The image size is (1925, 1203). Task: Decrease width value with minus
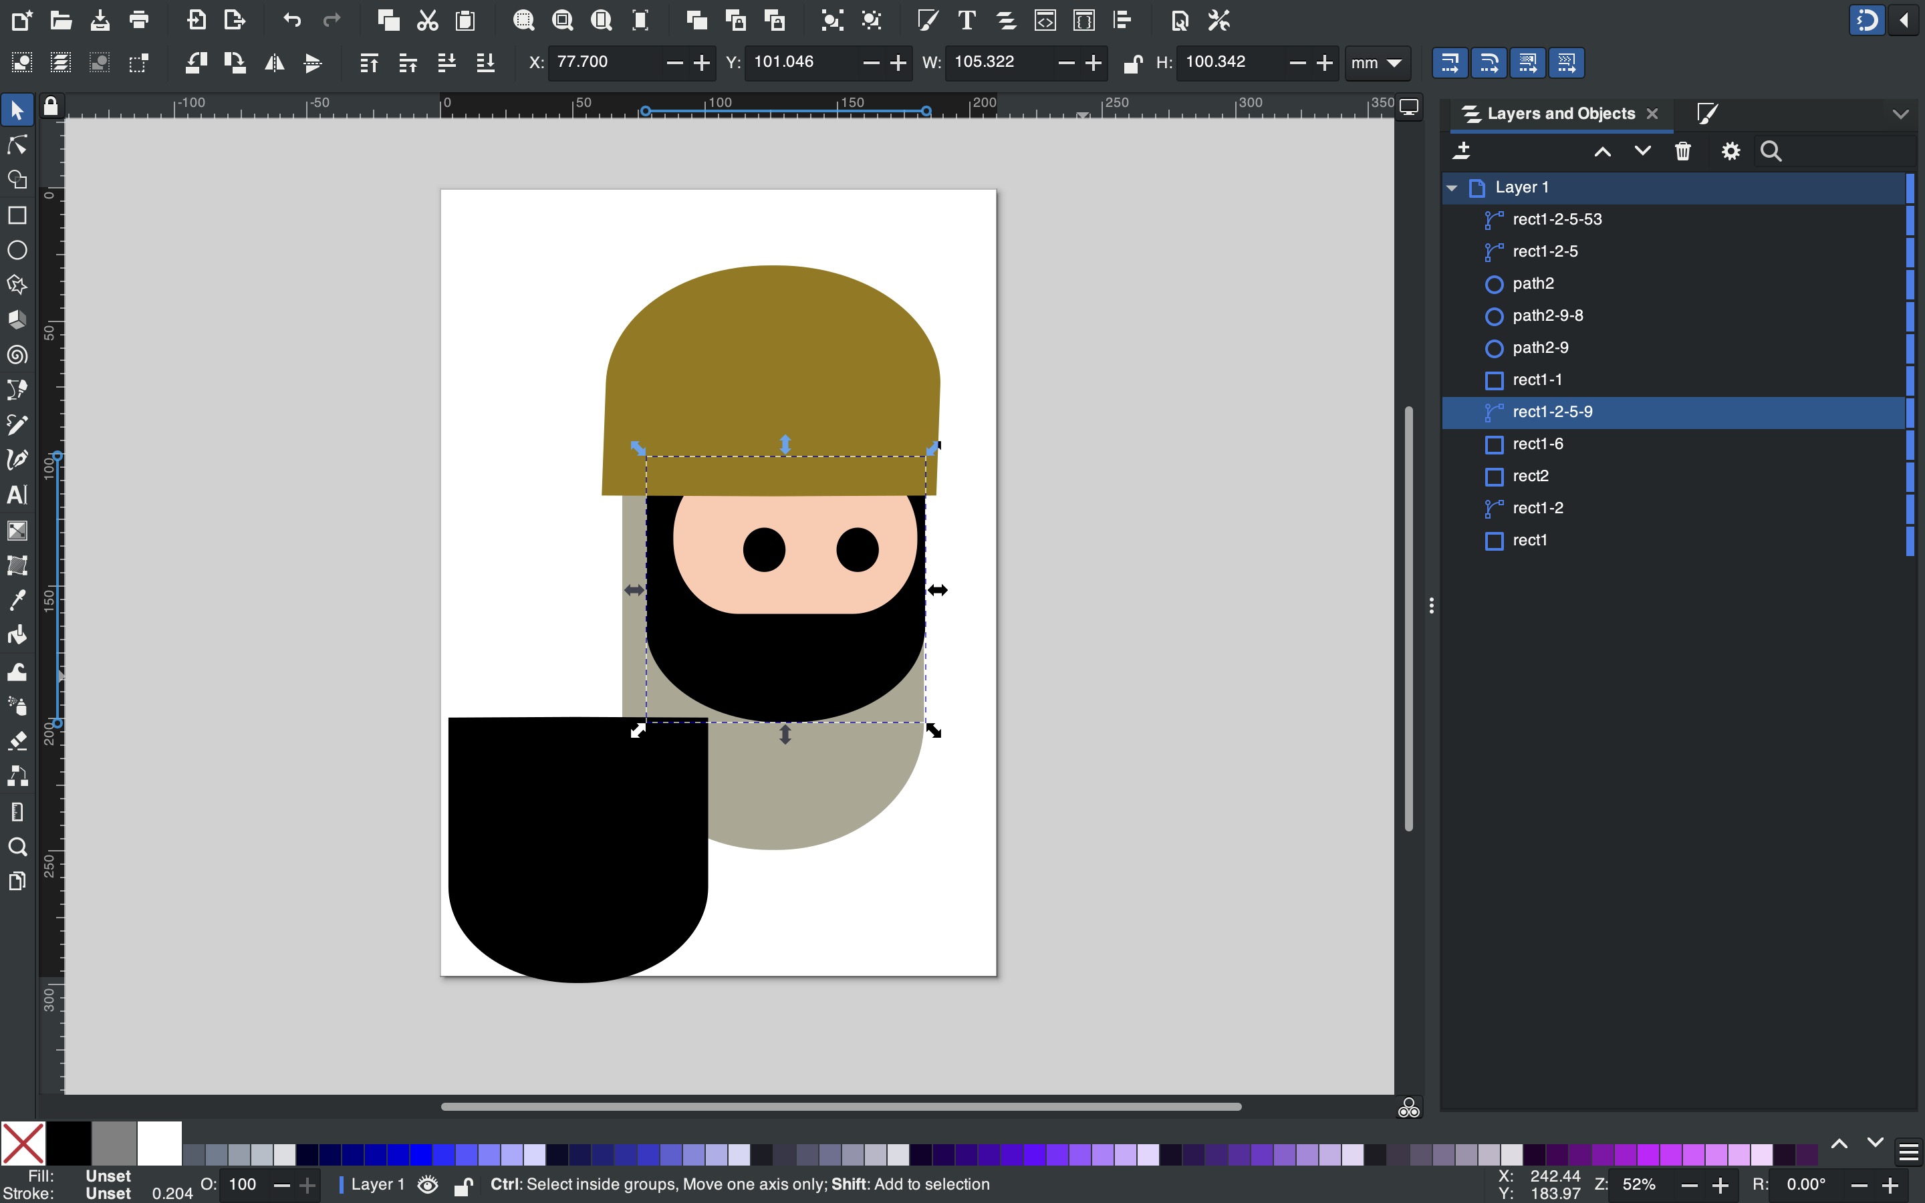pyautogui.click(x=1067, y=63)
